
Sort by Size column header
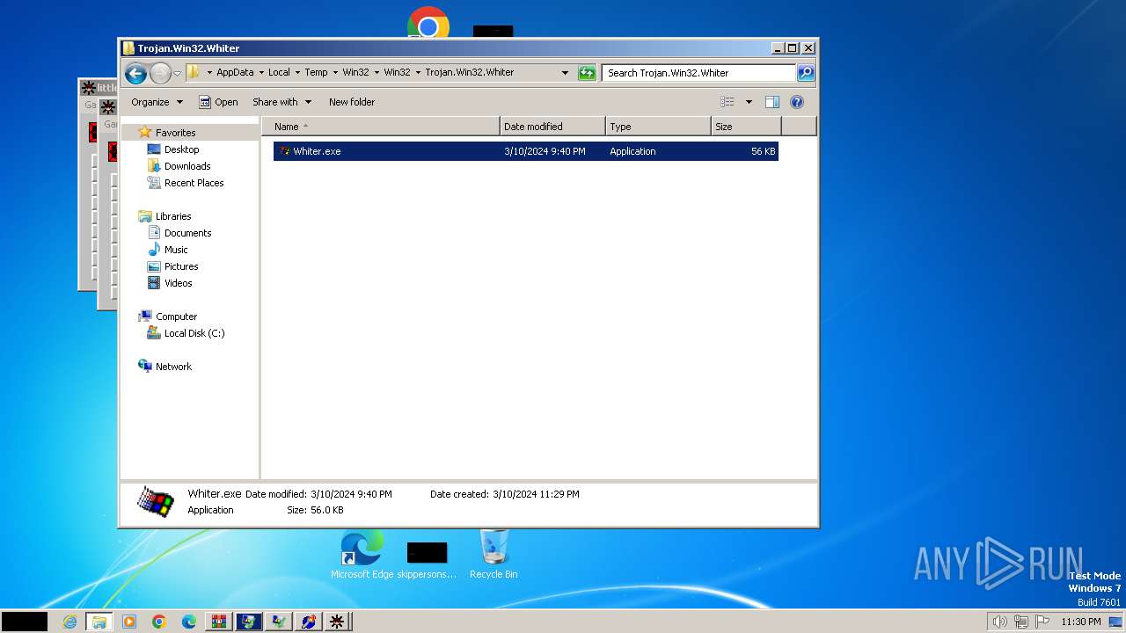pos(746,127)
